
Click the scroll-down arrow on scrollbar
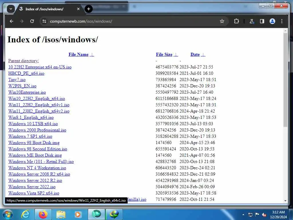click(285, 201)
